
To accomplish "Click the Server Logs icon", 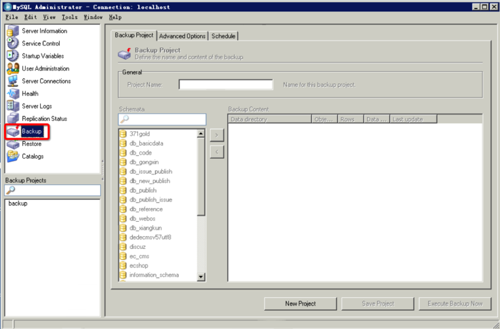I will coord(13,106).
